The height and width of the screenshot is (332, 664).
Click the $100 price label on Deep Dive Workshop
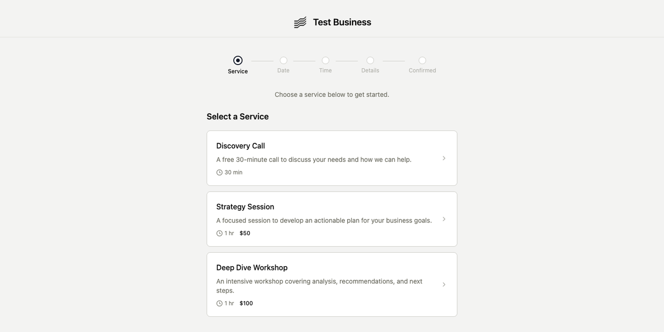pos(246,303)
